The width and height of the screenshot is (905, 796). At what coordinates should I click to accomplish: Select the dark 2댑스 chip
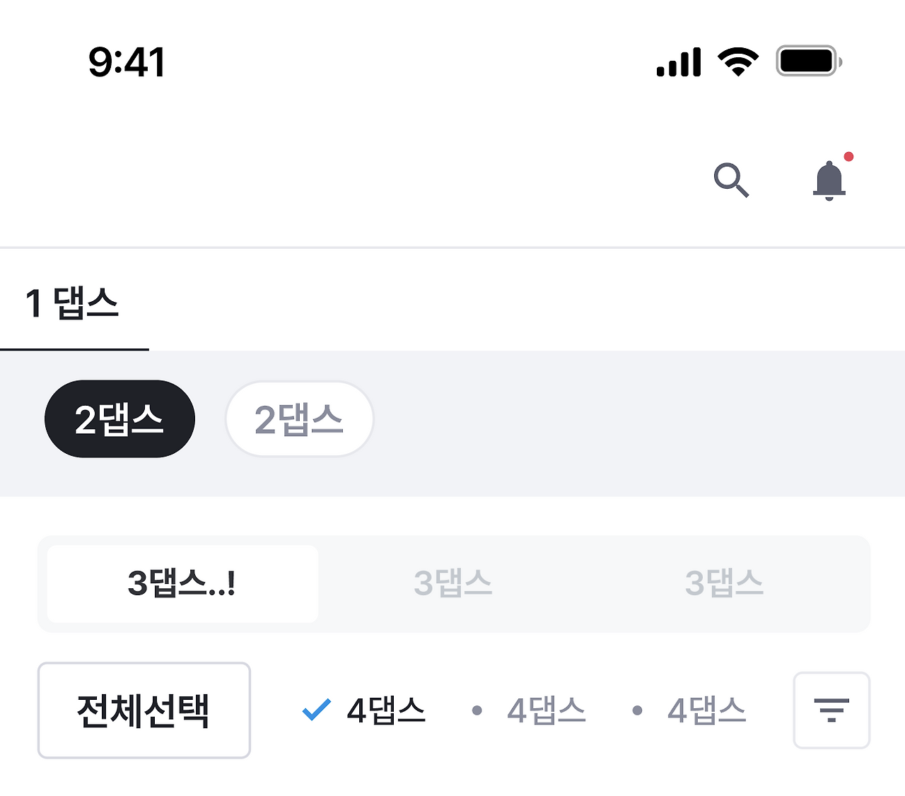[119, 419]
